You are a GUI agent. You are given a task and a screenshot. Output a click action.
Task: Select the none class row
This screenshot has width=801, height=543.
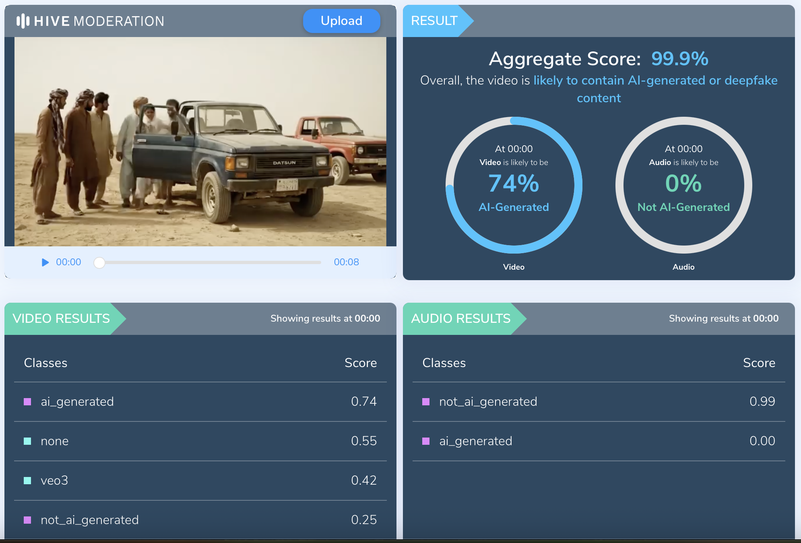click(200, 441)
